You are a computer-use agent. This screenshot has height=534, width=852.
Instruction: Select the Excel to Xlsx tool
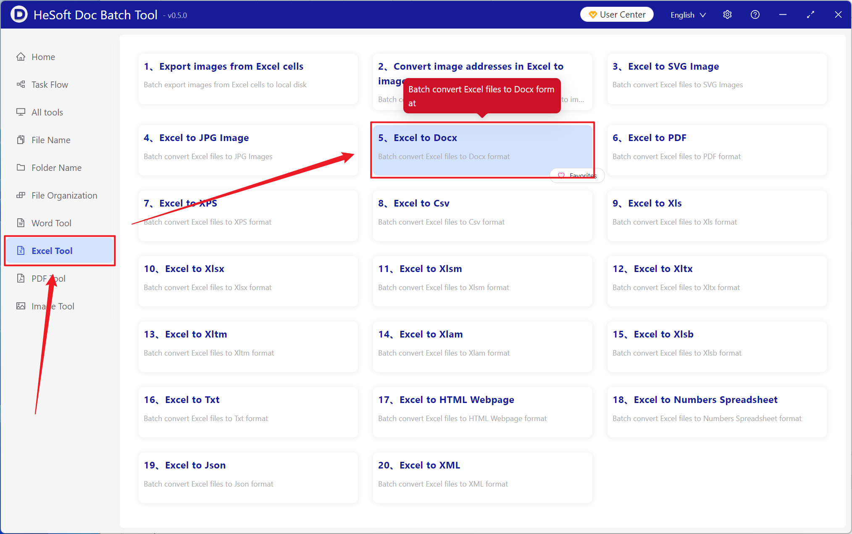248,281
